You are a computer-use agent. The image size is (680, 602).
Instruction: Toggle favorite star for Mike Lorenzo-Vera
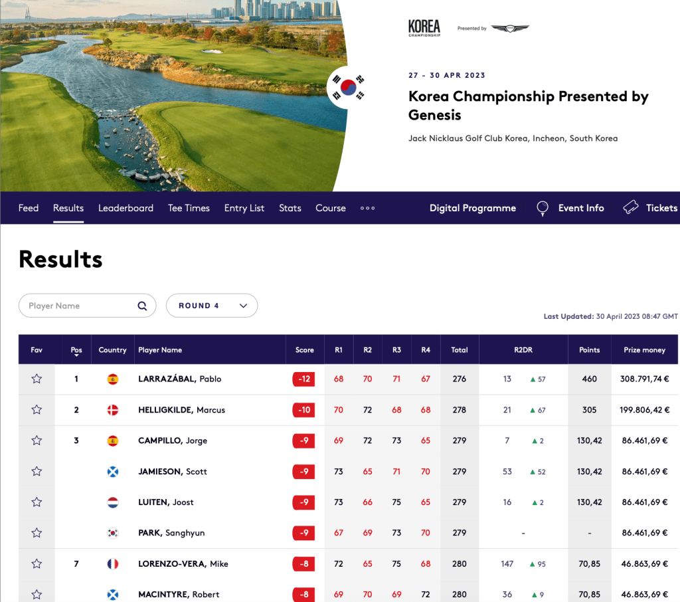[x=37, y=564]
